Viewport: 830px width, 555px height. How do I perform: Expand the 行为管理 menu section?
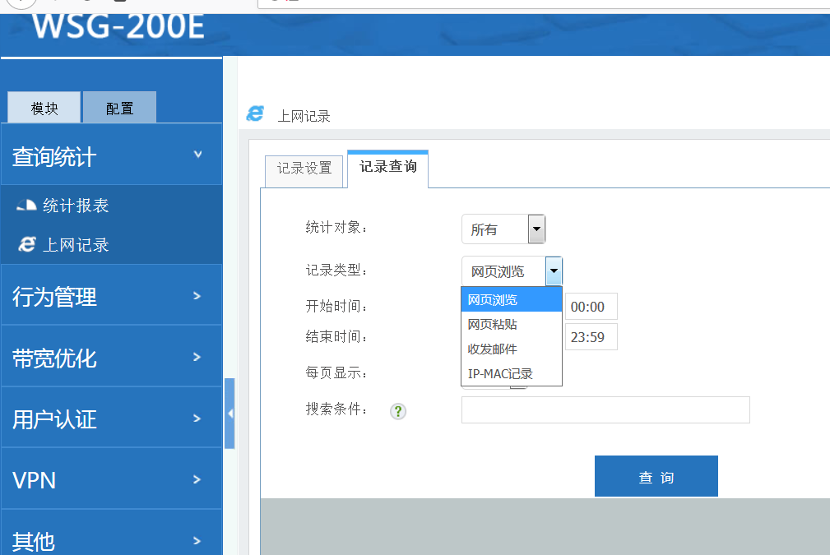click(111, 296)
